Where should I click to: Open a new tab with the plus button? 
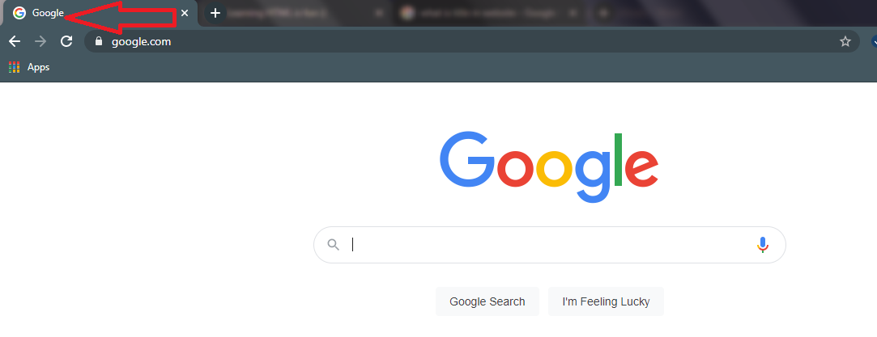click(x=215, y=13)
